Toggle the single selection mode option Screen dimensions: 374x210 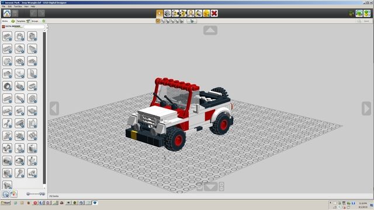tap(158, 21)
